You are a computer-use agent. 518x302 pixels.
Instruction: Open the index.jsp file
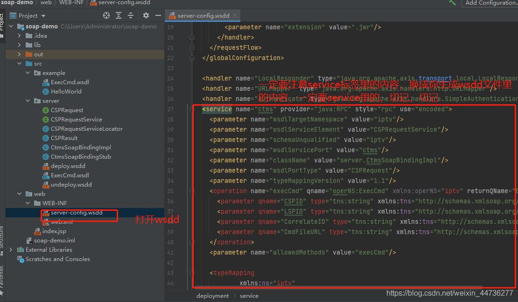tap(54, 231)
